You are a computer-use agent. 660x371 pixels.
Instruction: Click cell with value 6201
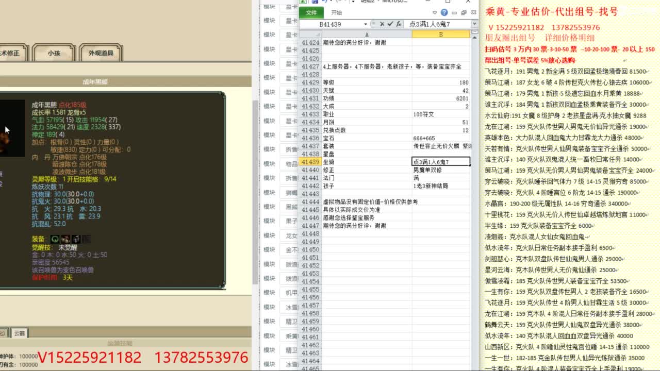tap(441, 98)
